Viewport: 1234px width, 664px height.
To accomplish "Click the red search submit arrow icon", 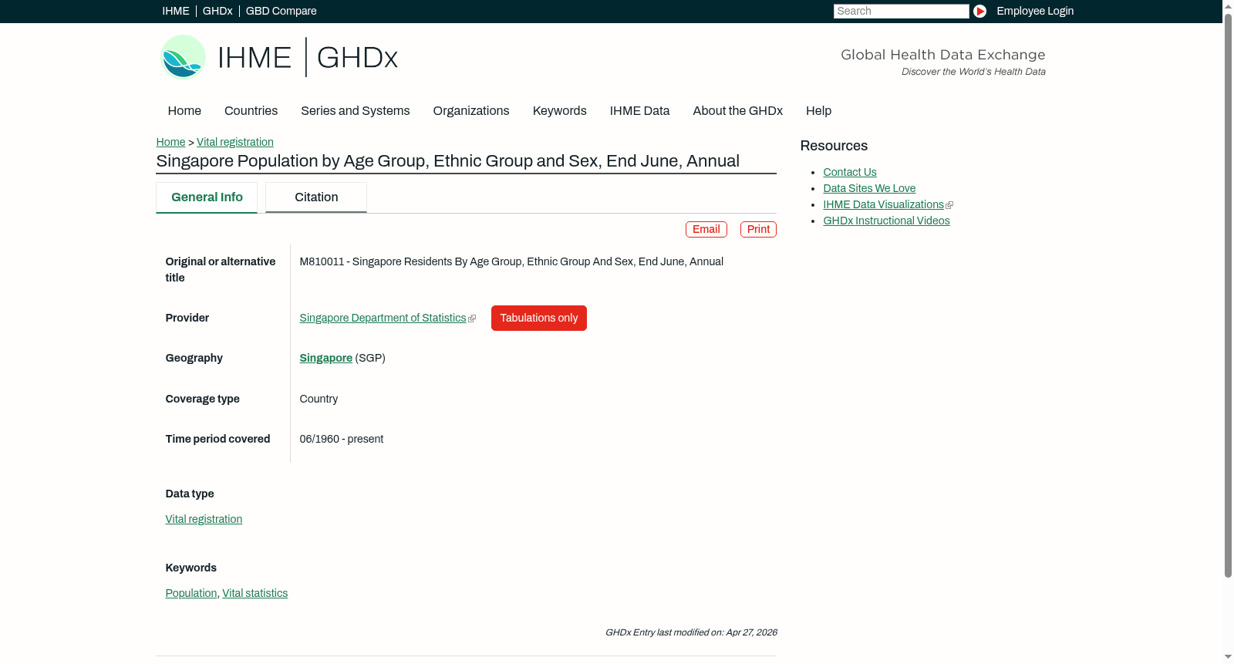I will tap(979, 11).
